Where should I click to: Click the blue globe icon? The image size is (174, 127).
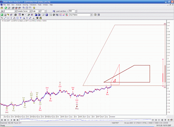[x=47, y=15]
